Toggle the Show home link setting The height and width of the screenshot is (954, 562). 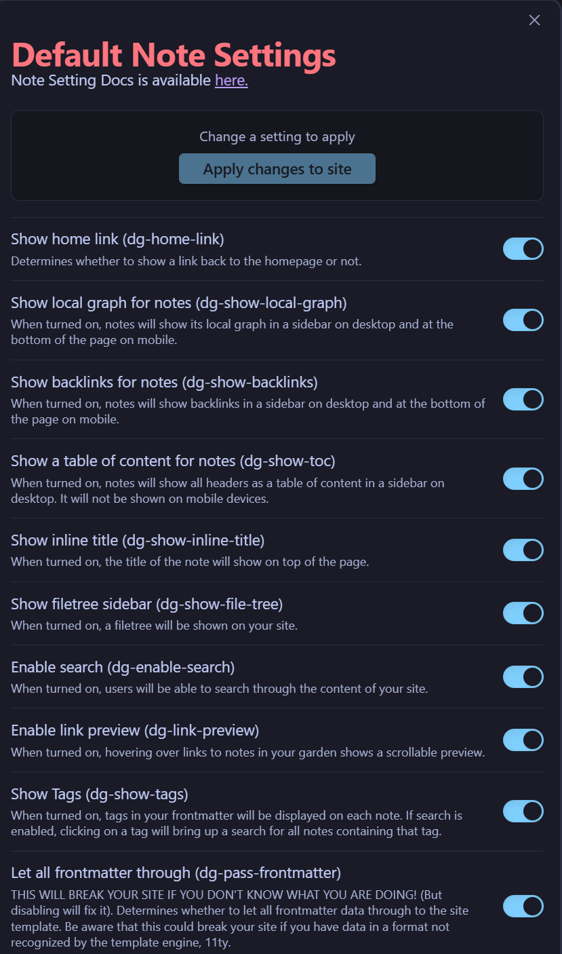pos(523,249)
